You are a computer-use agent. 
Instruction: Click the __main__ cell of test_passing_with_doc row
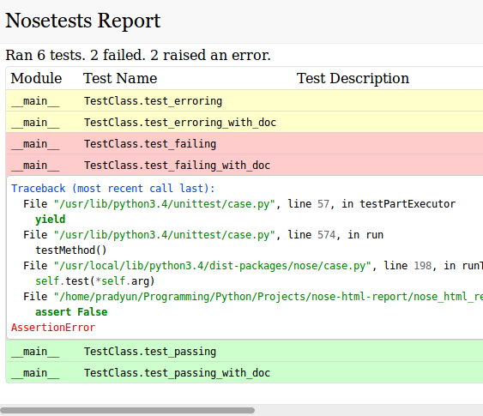(35, 373)
